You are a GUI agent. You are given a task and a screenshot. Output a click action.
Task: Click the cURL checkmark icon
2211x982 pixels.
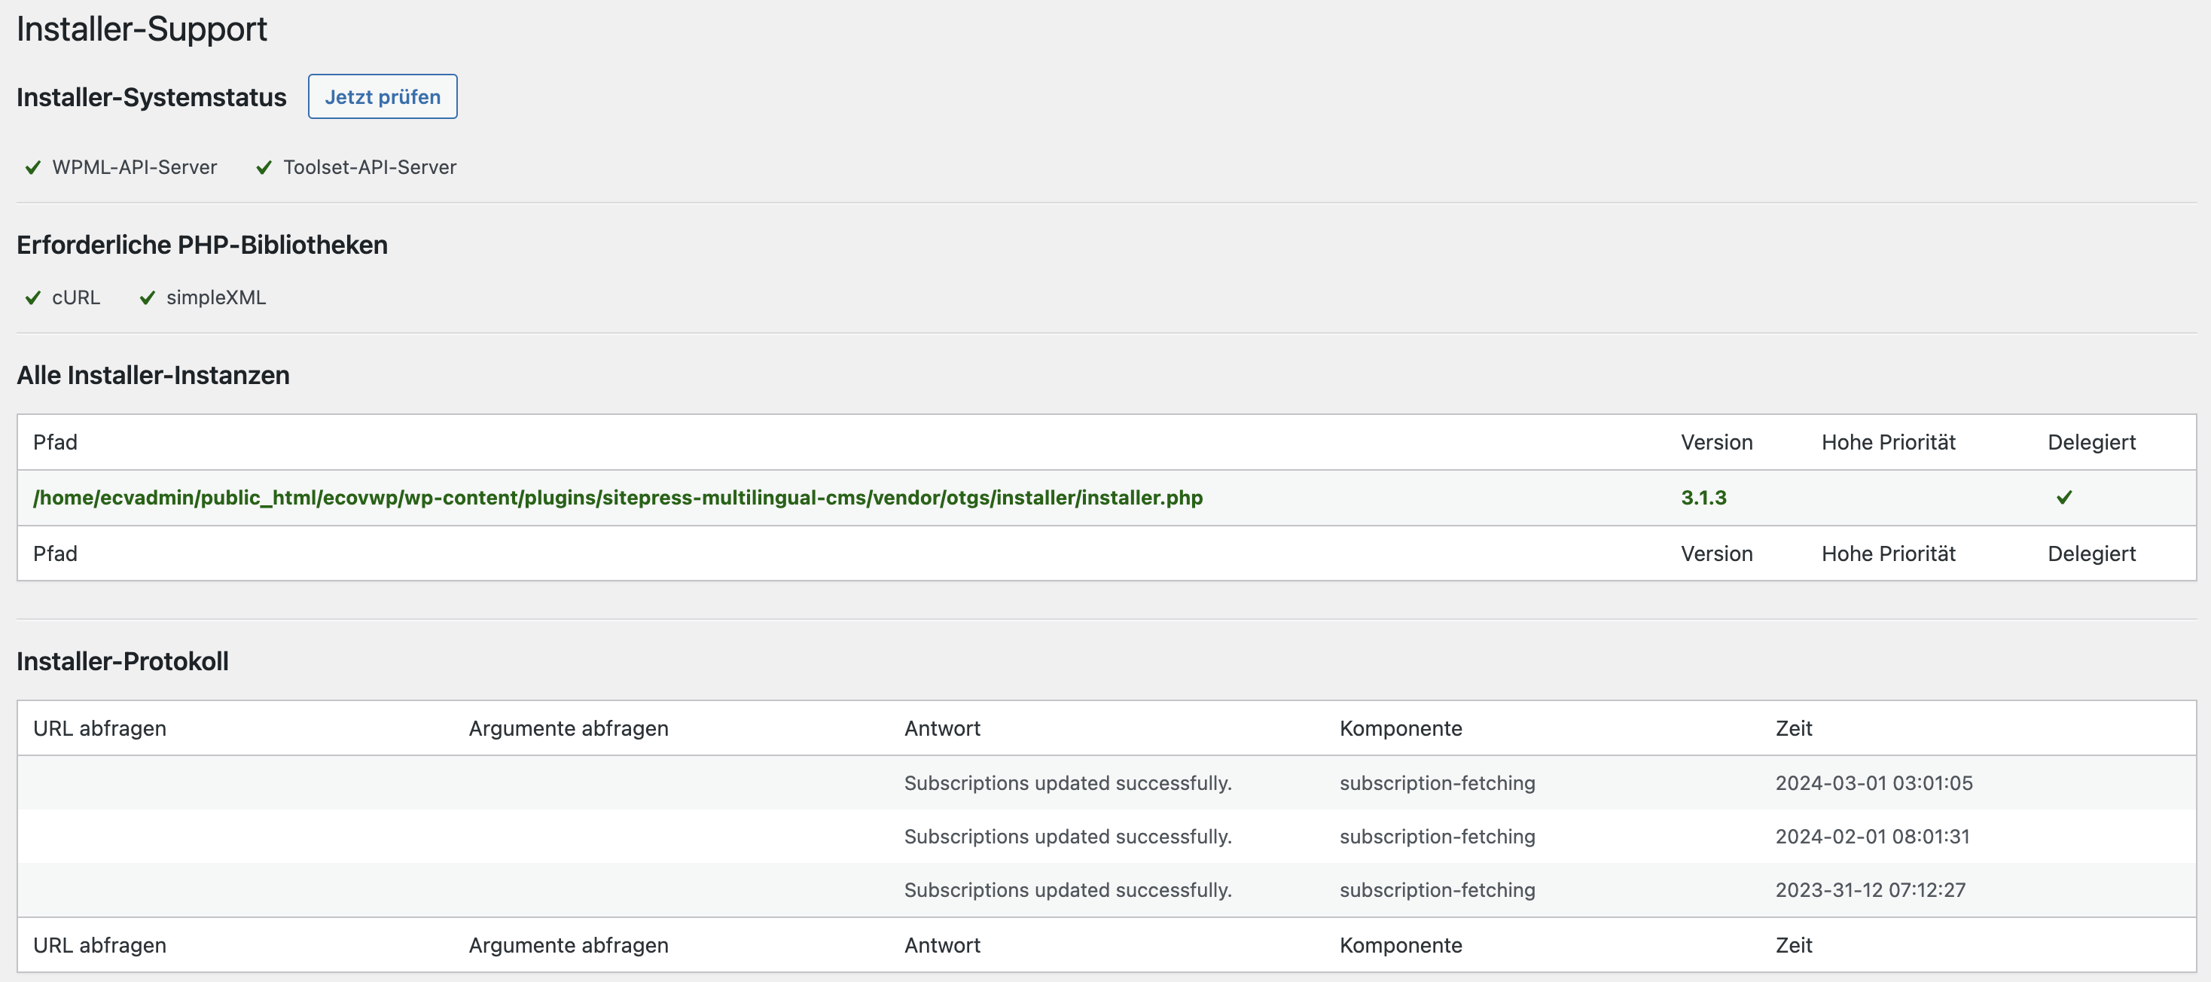pos(32,298)
